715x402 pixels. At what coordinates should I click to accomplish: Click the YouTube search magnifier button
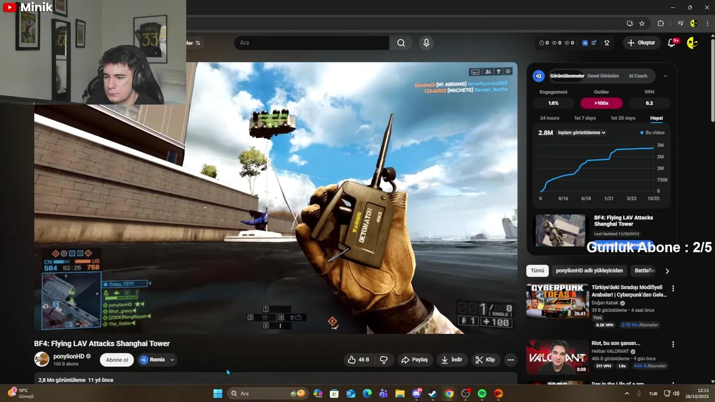[401, 43]
